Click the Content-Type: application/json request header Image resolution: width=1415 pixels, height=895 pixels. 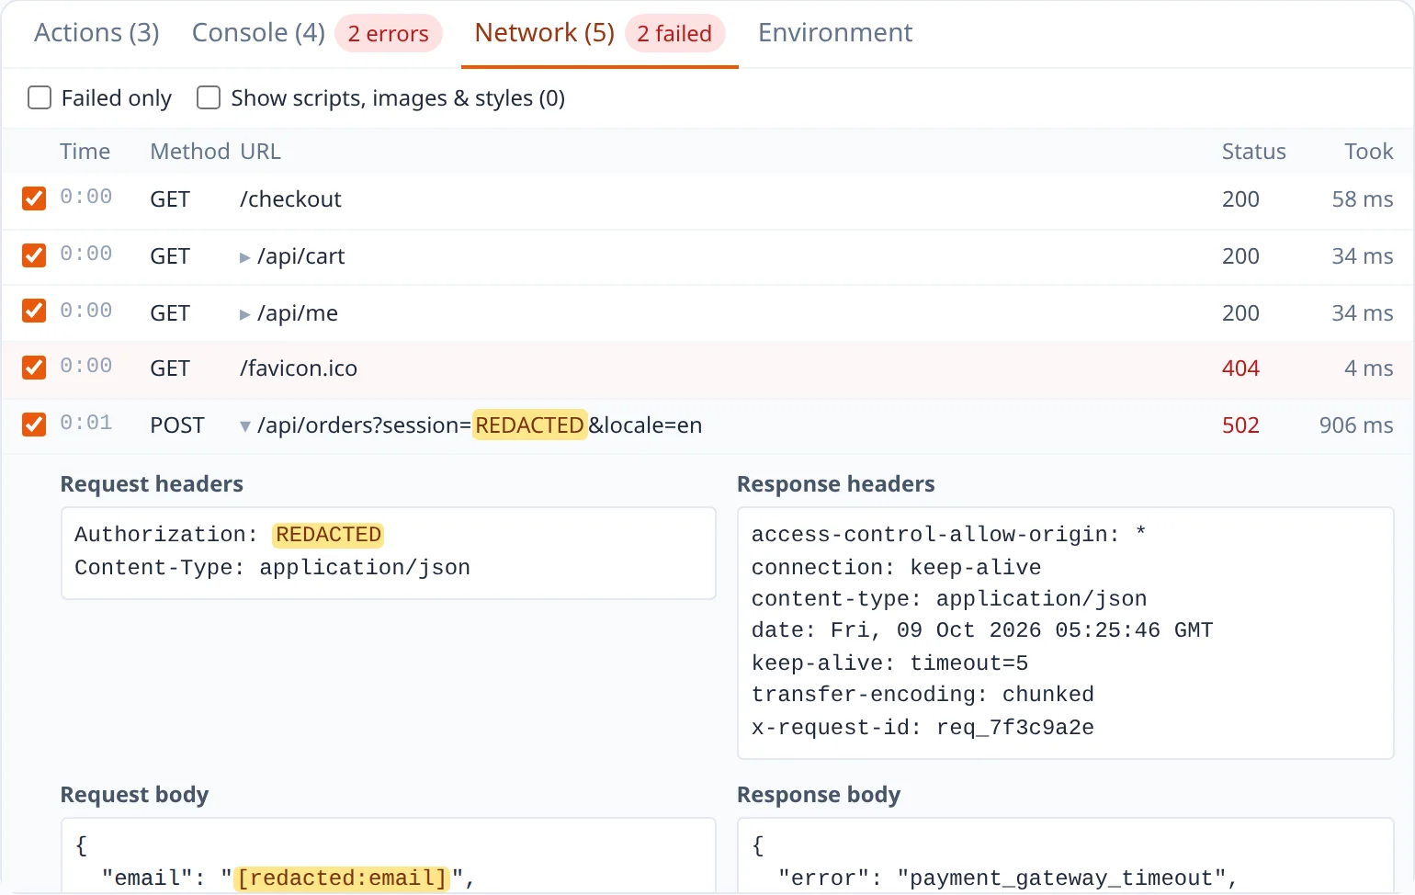[272, 568]
